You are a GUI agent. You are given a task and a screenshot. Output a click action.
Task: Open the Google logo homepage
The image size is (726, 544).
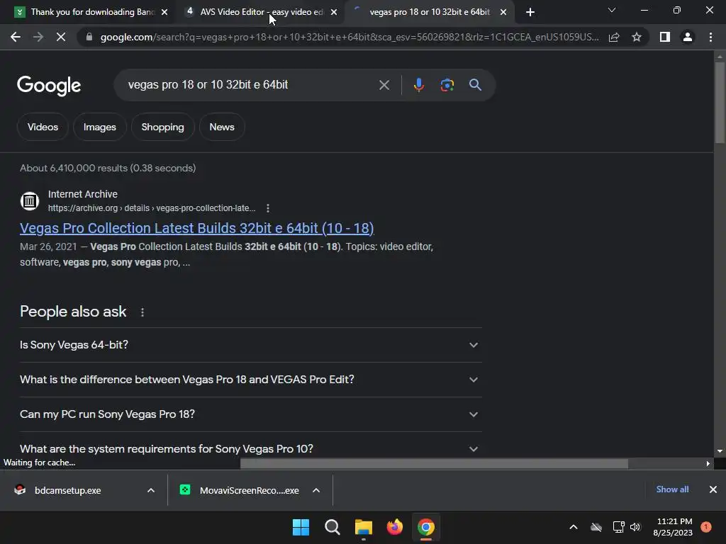coord(49,86)
